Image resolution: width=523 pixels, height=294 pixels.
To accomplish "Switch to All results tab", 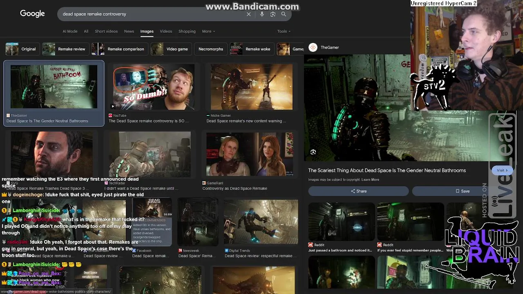I will coord(86,31).
